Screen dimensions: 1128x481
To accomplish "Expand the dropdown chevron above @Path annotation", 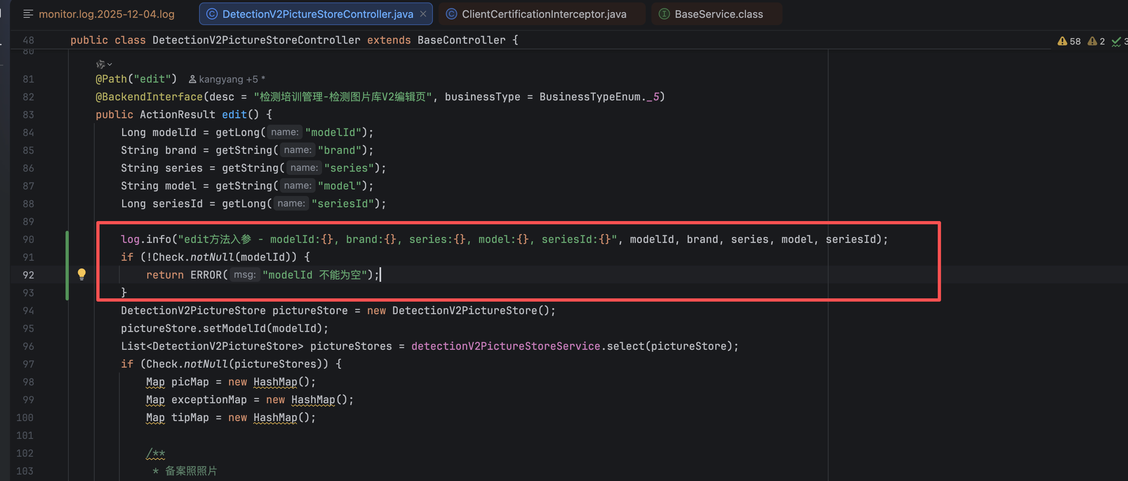I will (110, 64).
